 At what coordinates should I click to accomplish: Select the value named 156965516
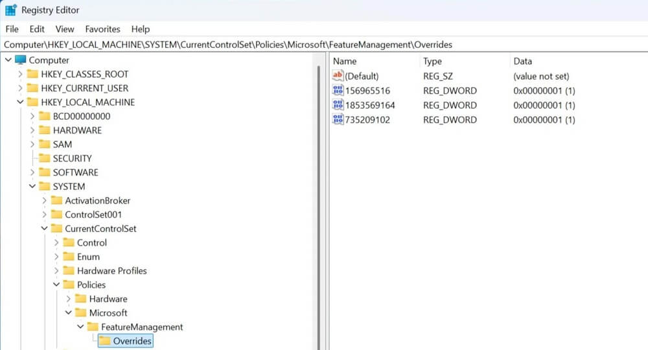367,91
